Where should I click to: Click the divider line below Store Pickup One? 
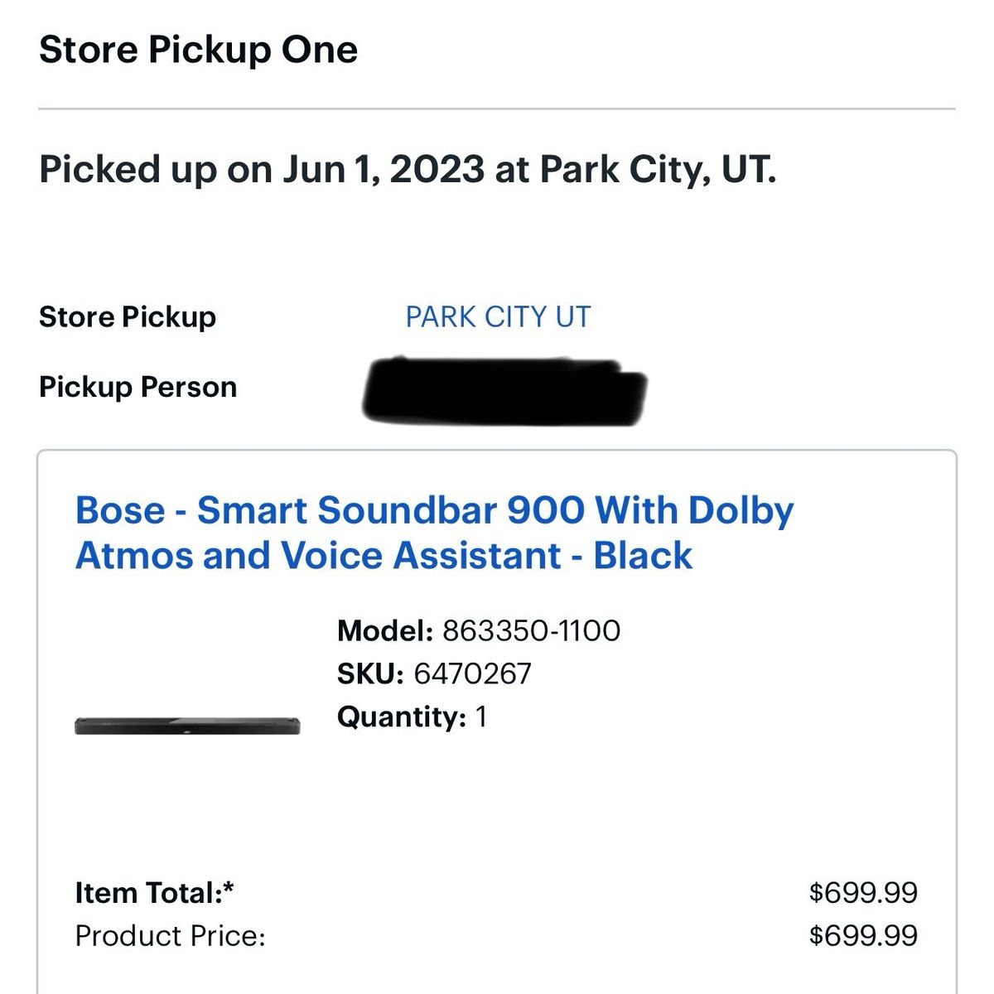pos(497,109)
